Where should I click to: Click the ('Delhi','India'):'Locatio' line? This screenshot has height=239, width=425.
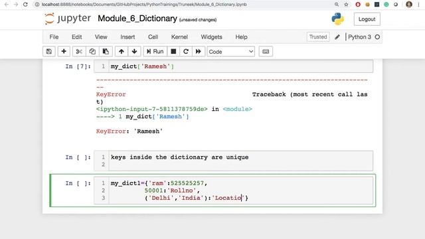[197, 198]
